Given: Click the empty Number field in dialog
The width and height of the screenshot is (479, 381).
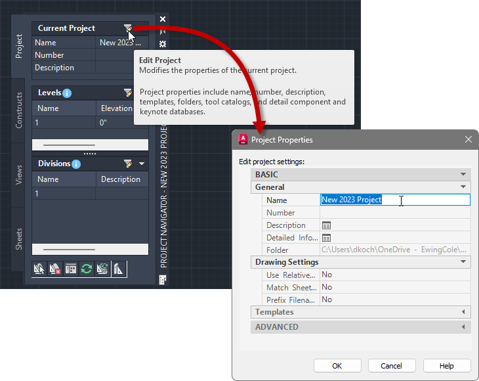Looking at the screenshot, I should (395, 212).
